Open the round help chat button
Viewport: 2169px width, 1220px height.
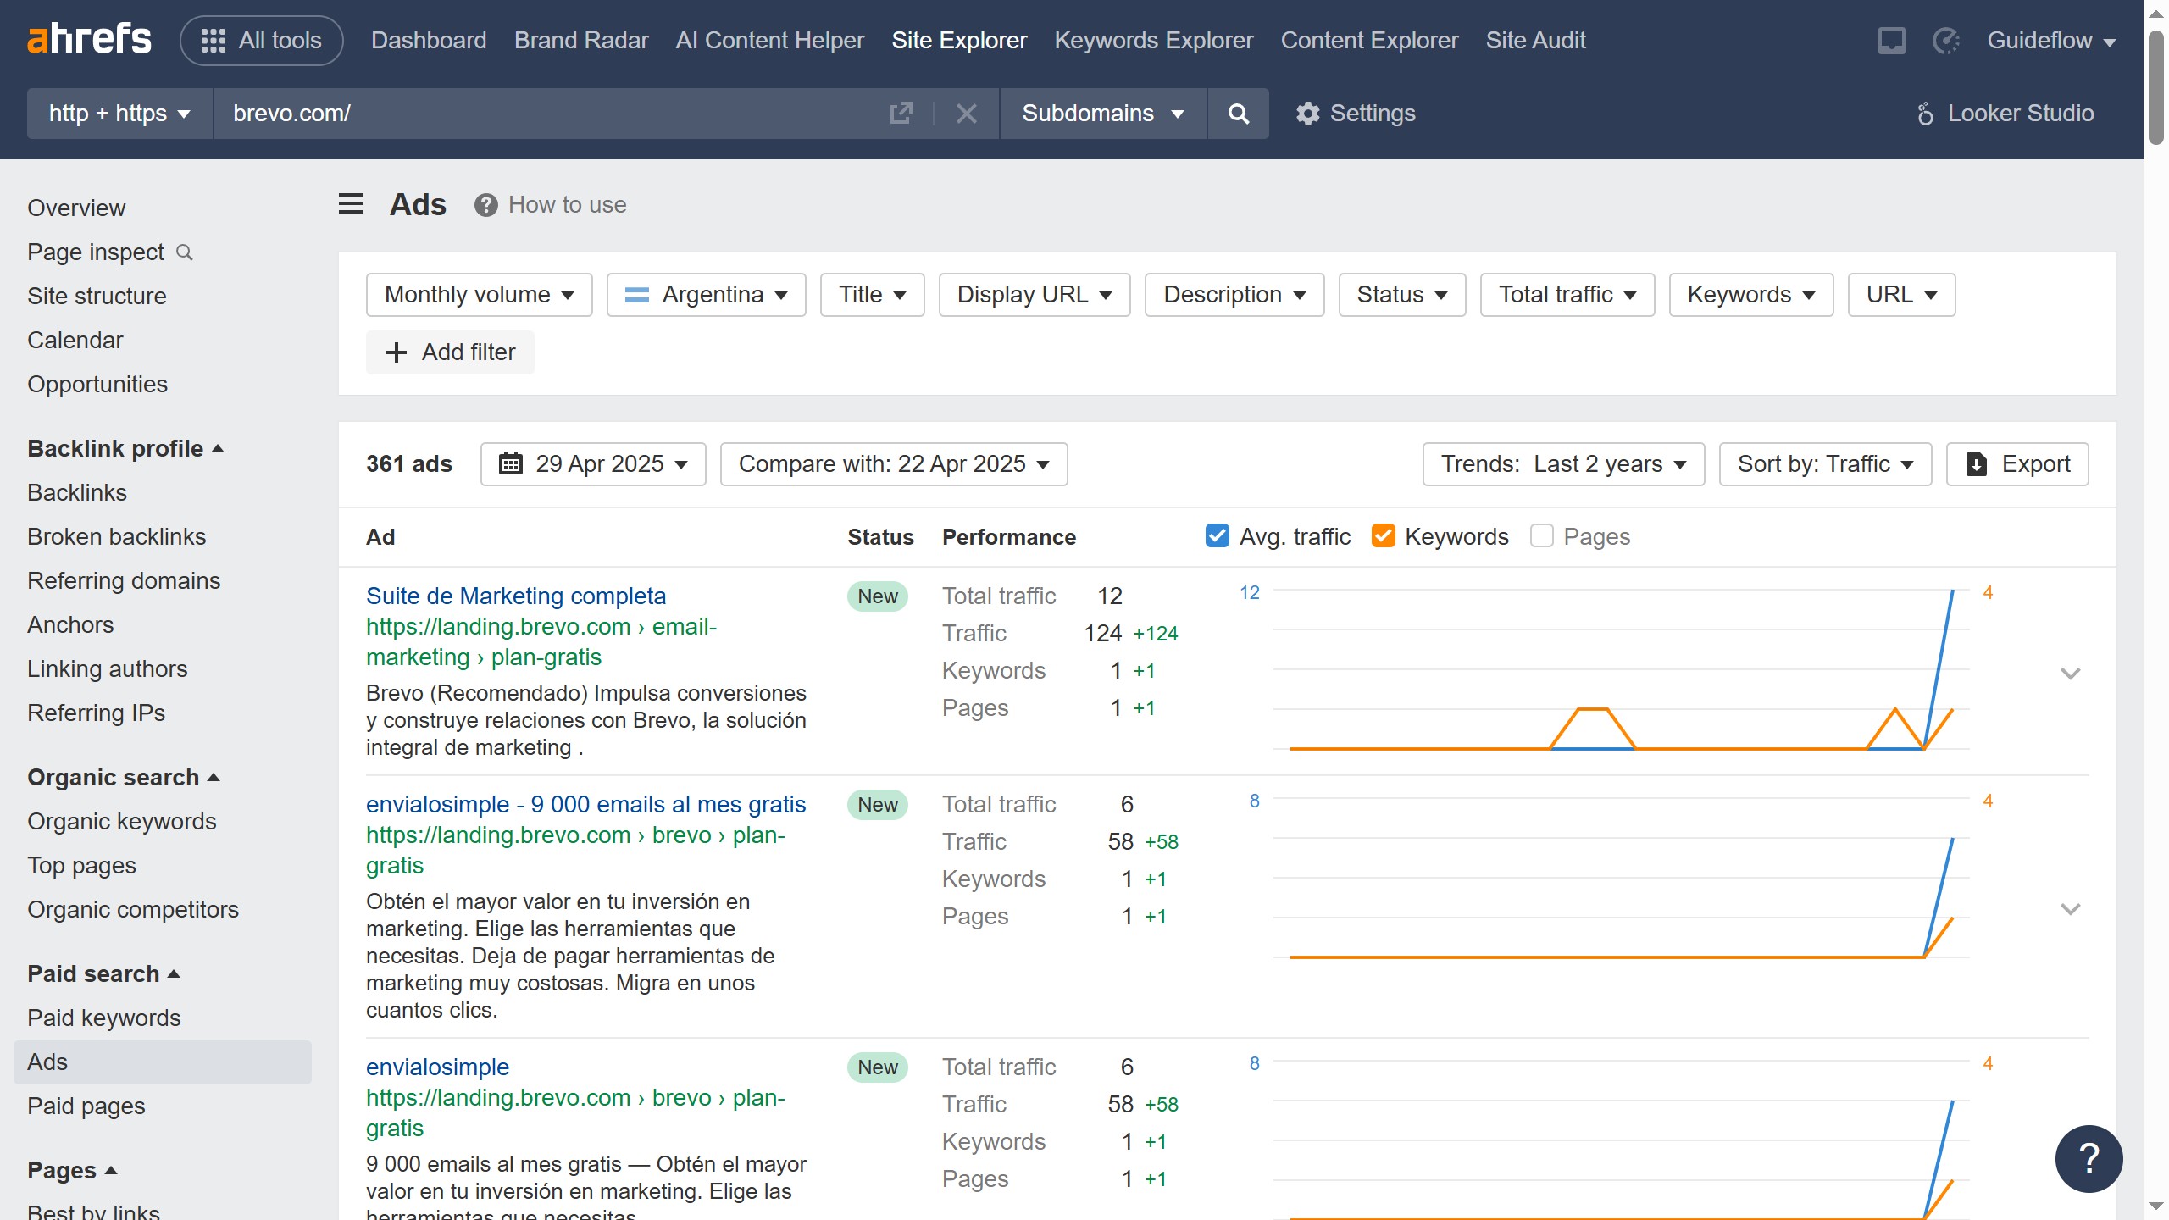coord(2089,1158)
